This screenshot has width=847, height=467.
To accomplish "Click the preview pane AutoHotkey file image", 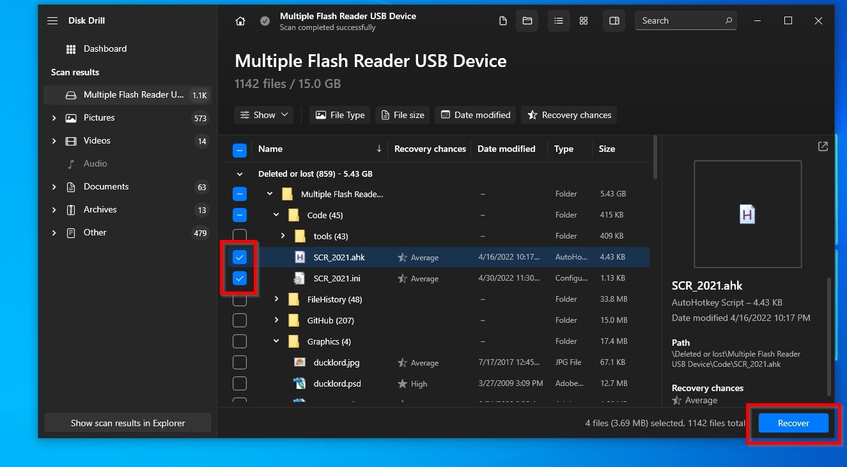I will (747, 214).
